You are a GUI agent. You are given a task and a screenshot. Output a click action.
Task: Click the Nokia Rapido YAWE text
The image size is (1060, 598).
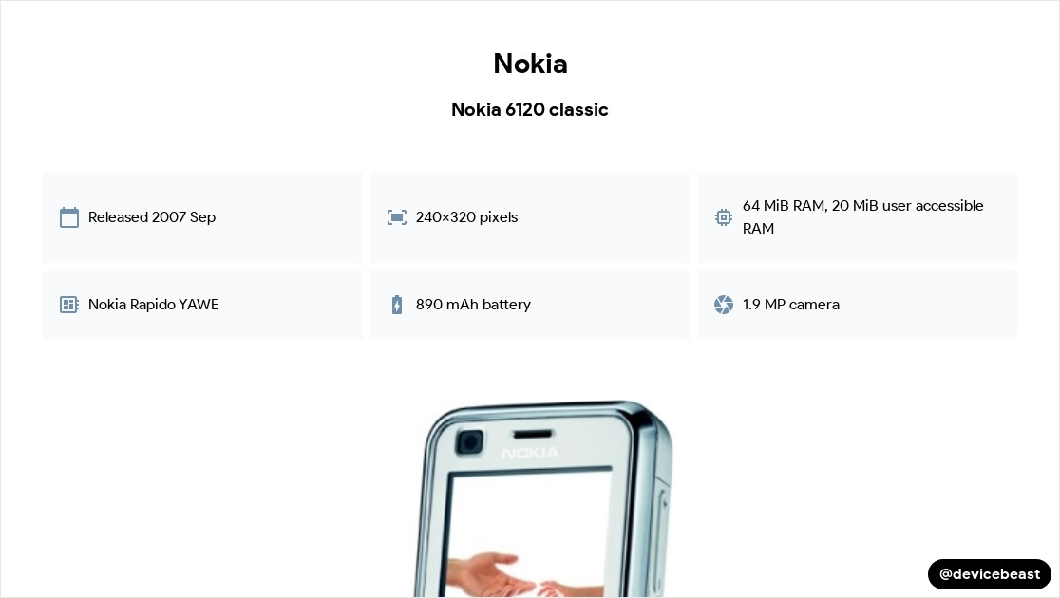coord(154,304)
